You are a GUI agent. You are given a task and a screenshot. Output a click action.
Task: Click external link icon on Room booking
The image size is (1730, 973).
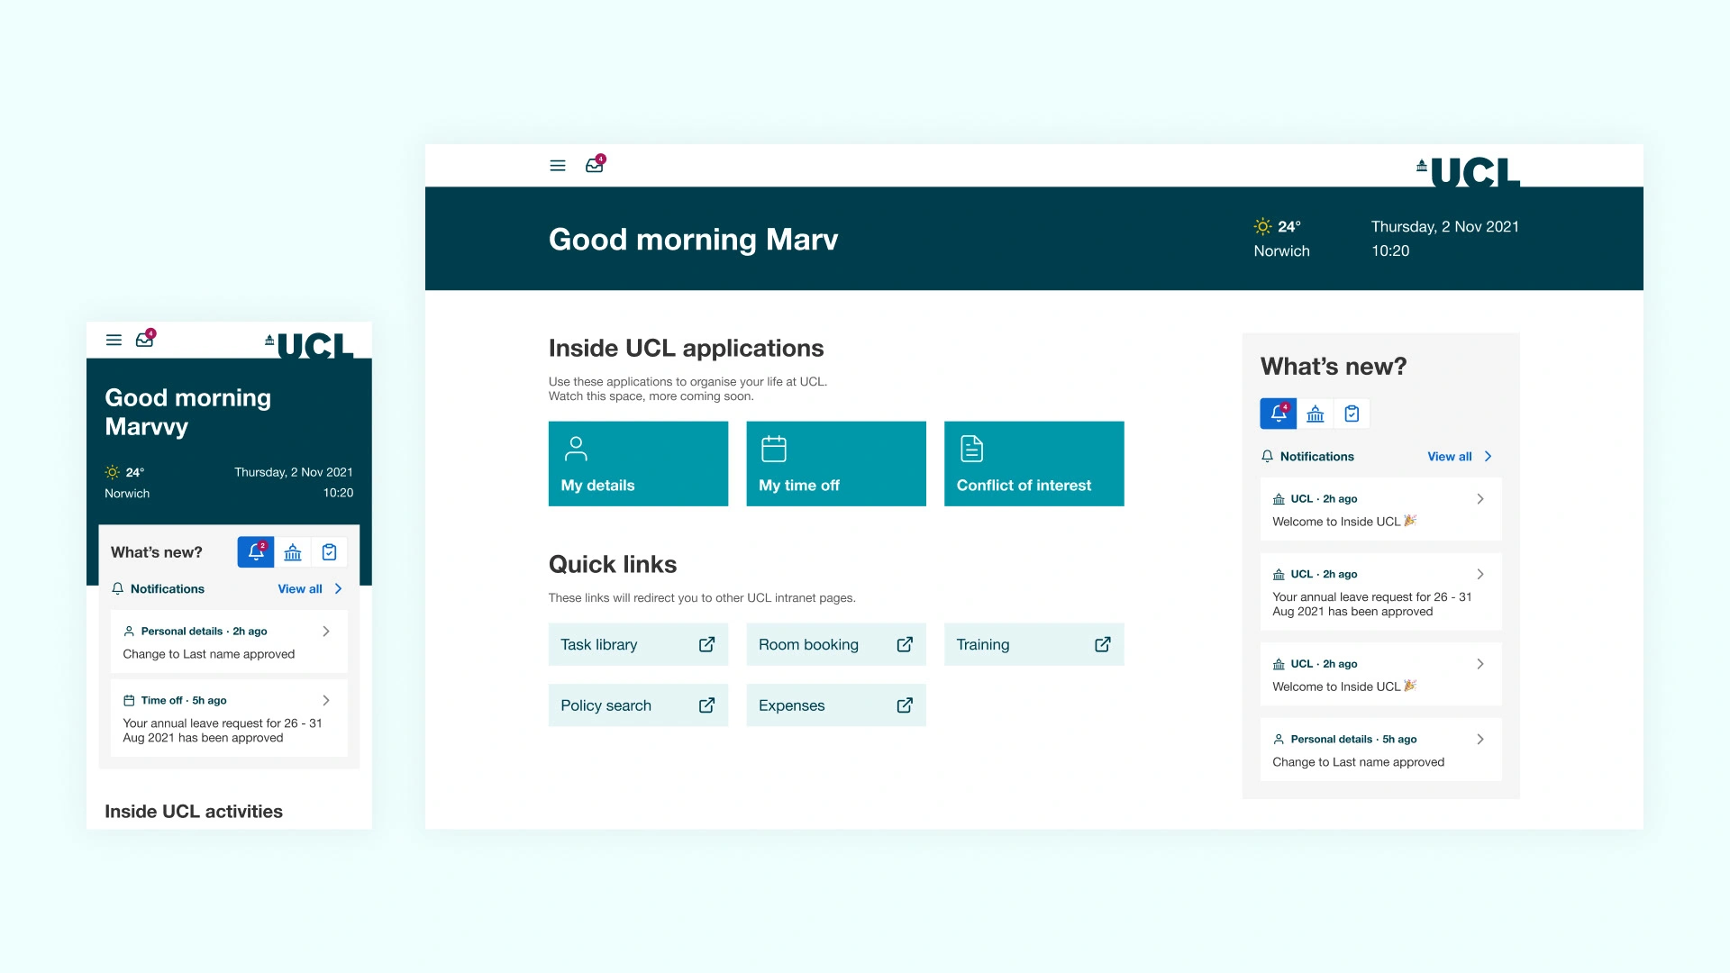(x=905, y=644)
